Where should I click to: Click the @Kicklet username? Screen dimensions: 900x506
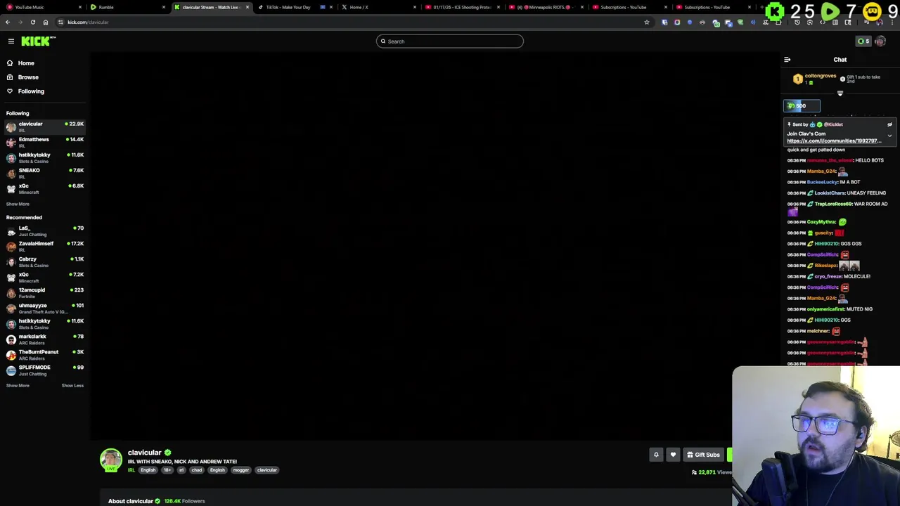point(833,124)
